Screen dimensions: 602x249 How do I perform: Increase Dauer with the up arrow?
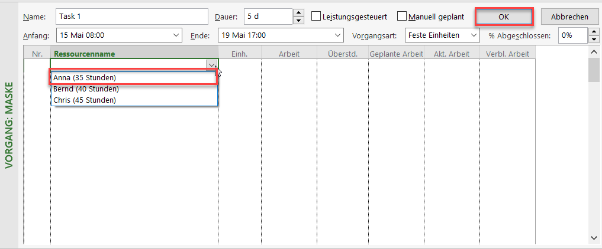coord(299,13)
